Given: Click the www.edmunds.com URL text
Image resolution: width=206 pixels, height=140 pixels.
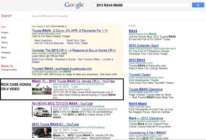Looking at the screenshot, I should (x=141, y=63).
